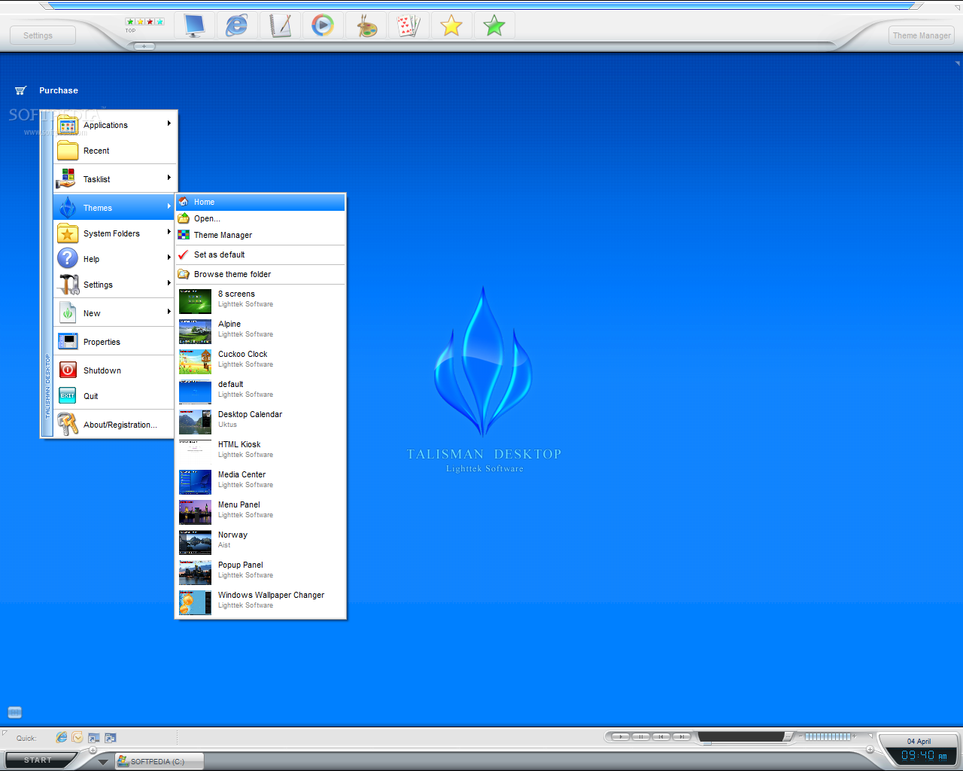Expand the Help submenu arrow
The height and width of the screenshot is (771, 963).
pos(169,258)
